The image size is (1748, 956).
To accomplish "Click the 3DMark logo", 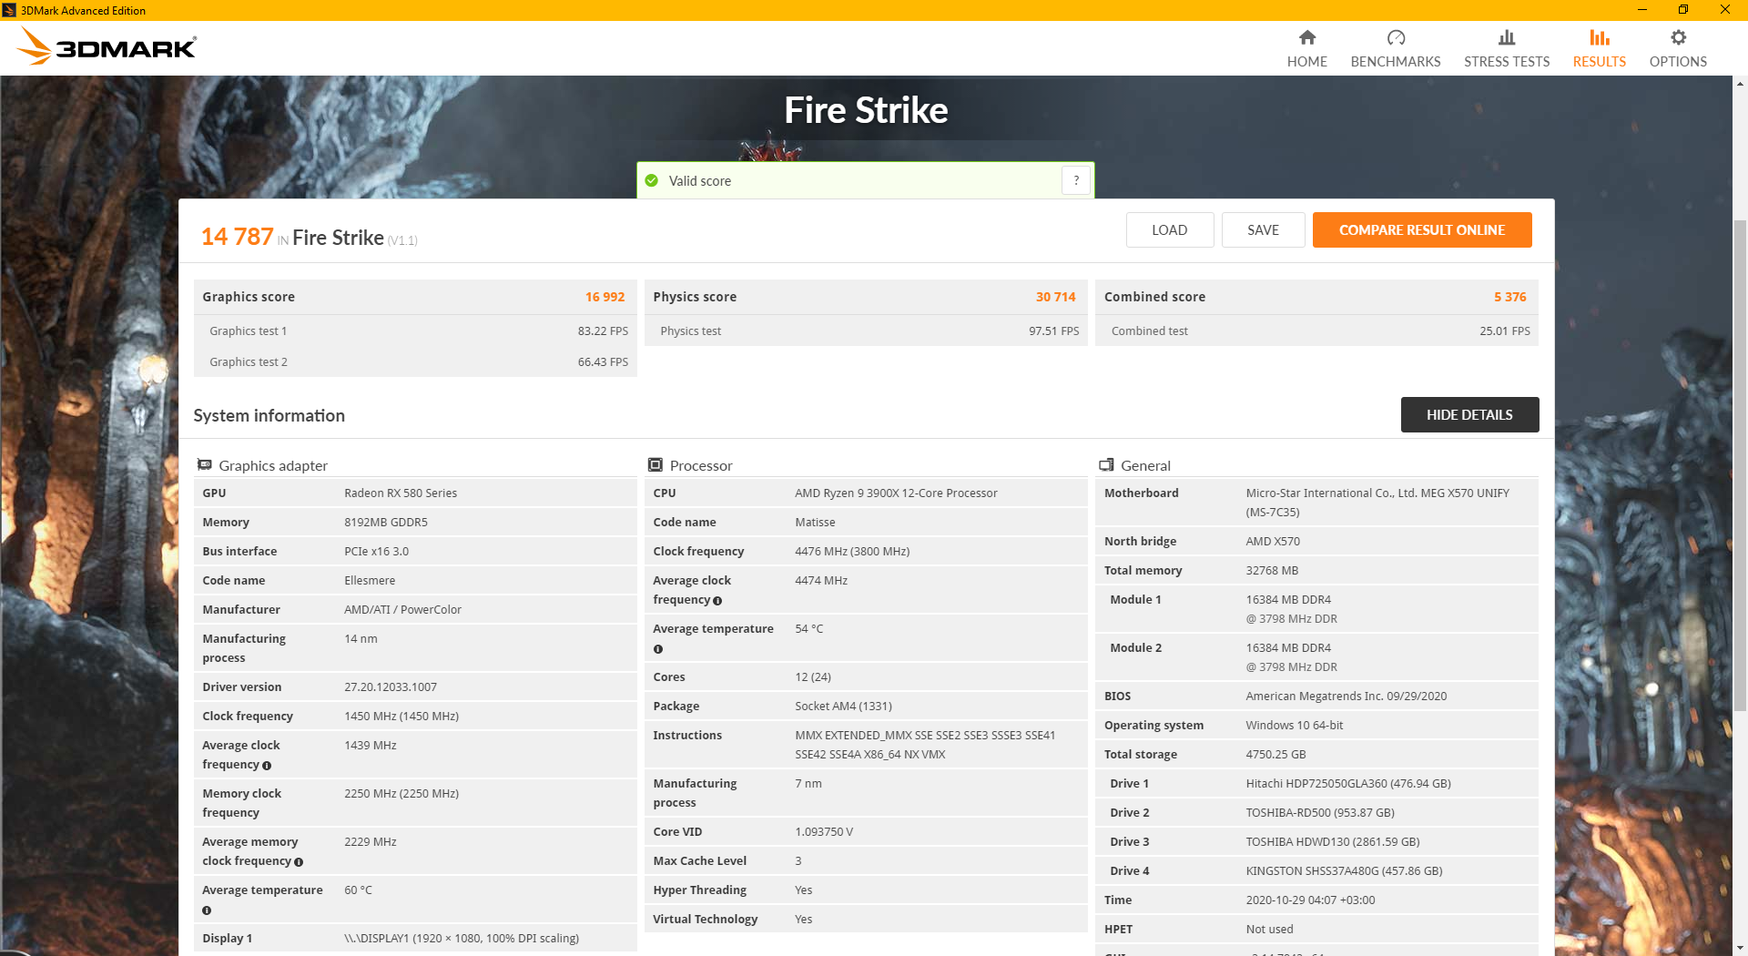I will [107, 46].
